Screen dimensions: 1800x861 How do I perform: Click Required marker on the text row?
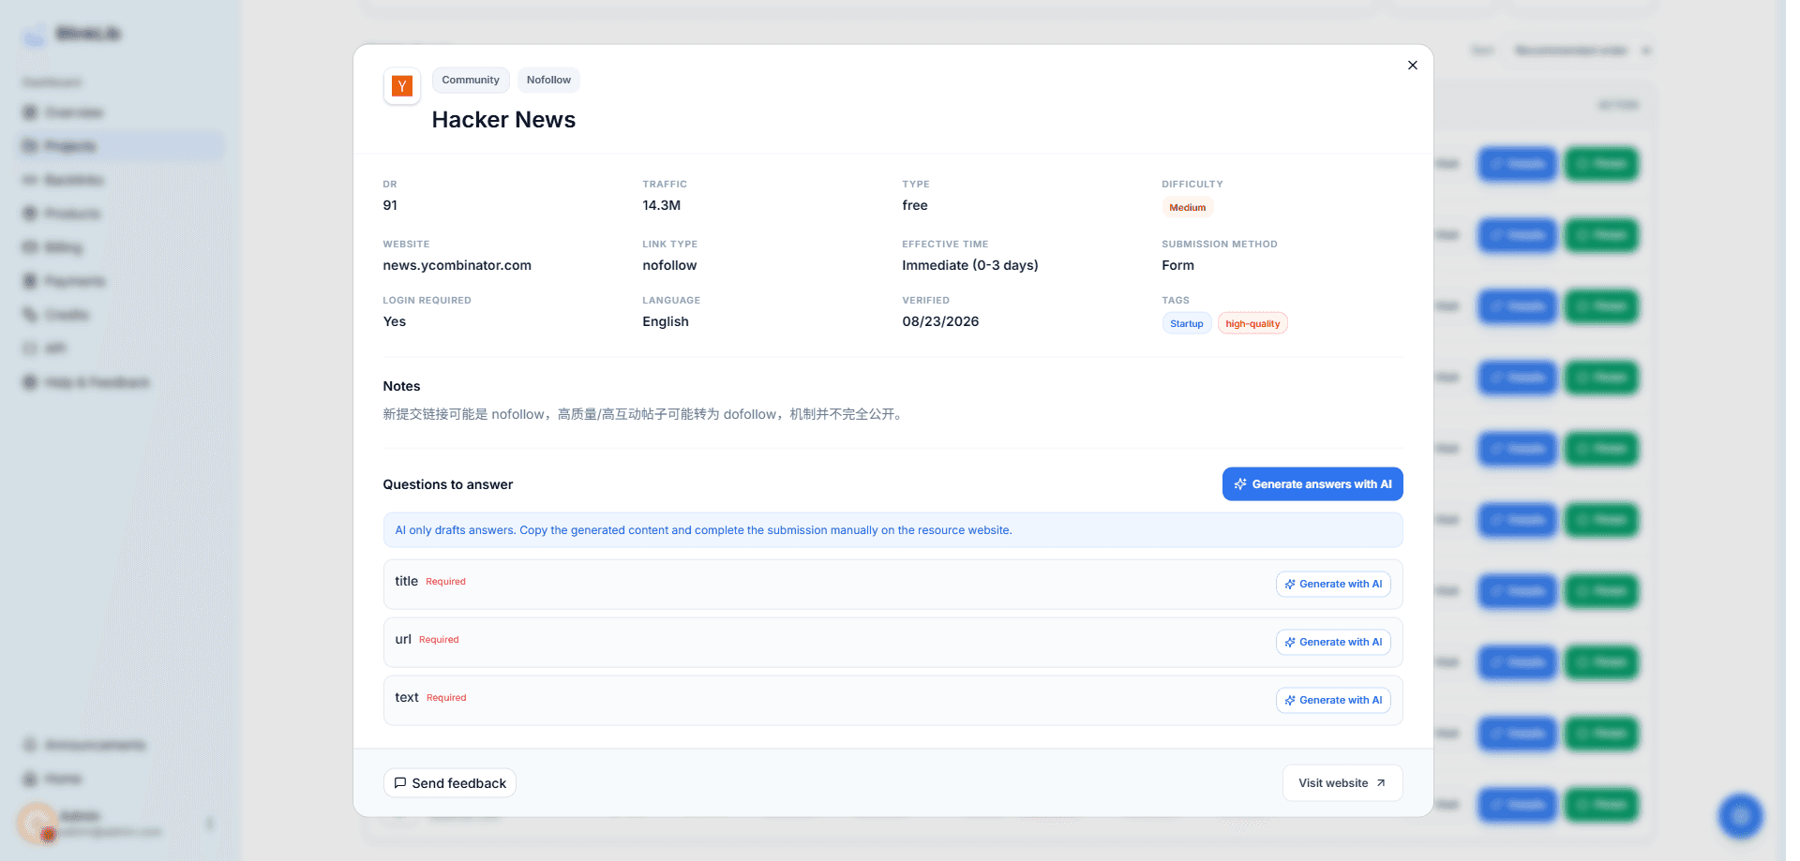click(446, 698)
